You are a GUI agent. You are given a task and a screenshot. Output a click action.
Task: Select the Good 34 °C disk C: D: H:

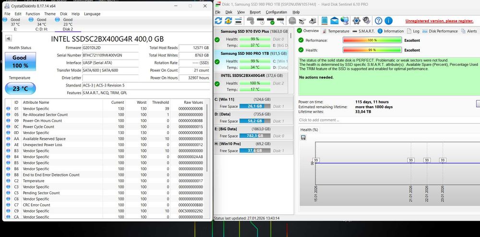pos(42,24)
